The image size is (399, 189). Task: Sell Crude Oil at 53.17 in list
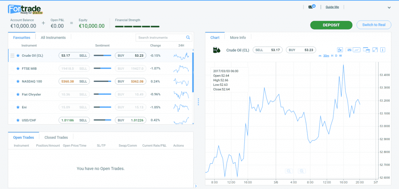(x=74, y=55)
